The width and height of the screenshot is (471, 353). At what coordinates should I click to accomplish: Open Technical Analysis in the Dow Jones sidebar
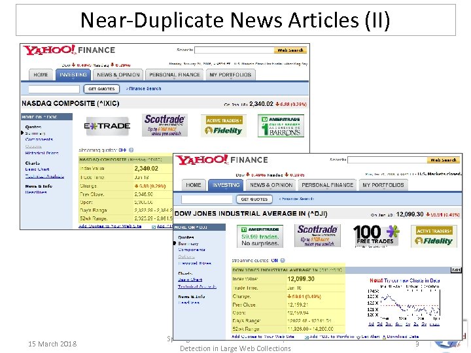click(x=197, y=287)
